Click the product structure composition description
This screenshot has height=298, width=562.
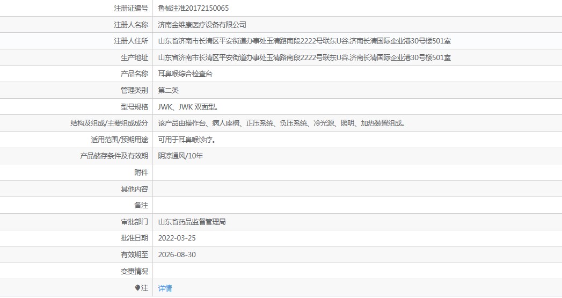[281, 123]
